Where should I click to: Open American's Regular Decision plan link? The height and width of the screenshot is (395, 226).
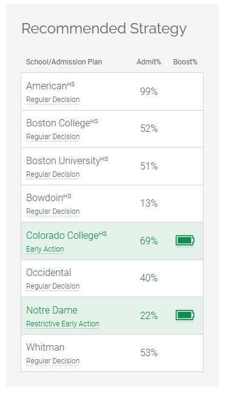click(53, 100)
